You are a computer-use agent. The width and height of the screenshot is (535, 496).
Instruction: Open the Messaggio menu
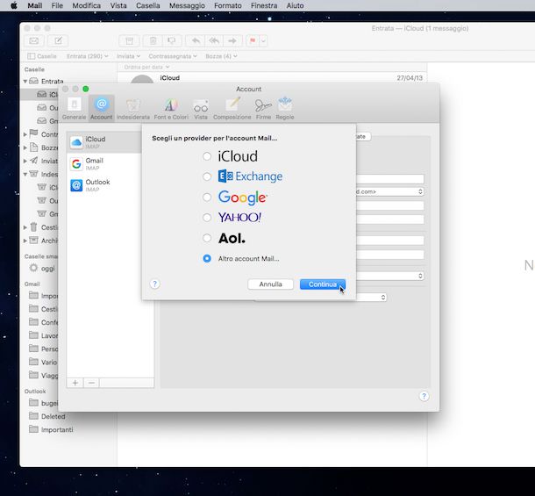click(x=187, y=5)
